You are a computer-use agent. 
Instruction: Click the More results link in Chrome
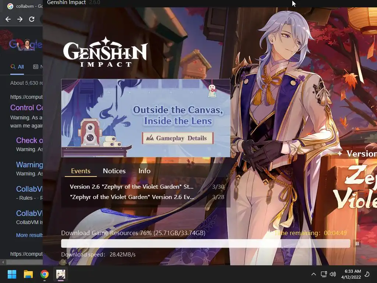tap(29, 235)
